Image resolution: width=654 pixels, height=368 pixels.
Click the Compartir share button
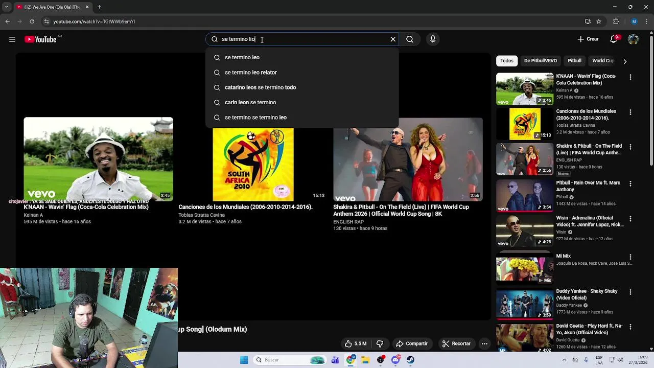coord(412,344)
